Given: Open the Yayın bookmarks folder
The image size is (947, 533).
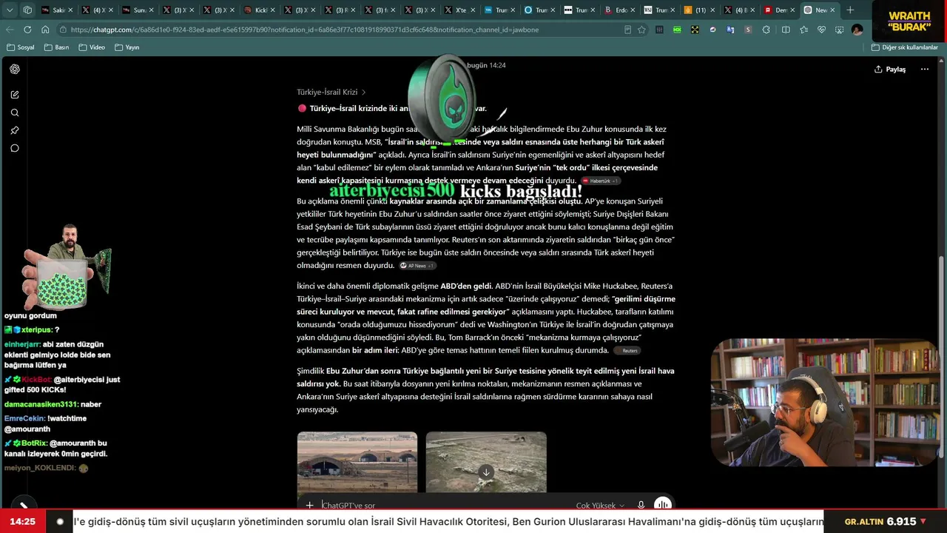Looking at the screenshot, I should pyautogui.click(x=127, y=47).
